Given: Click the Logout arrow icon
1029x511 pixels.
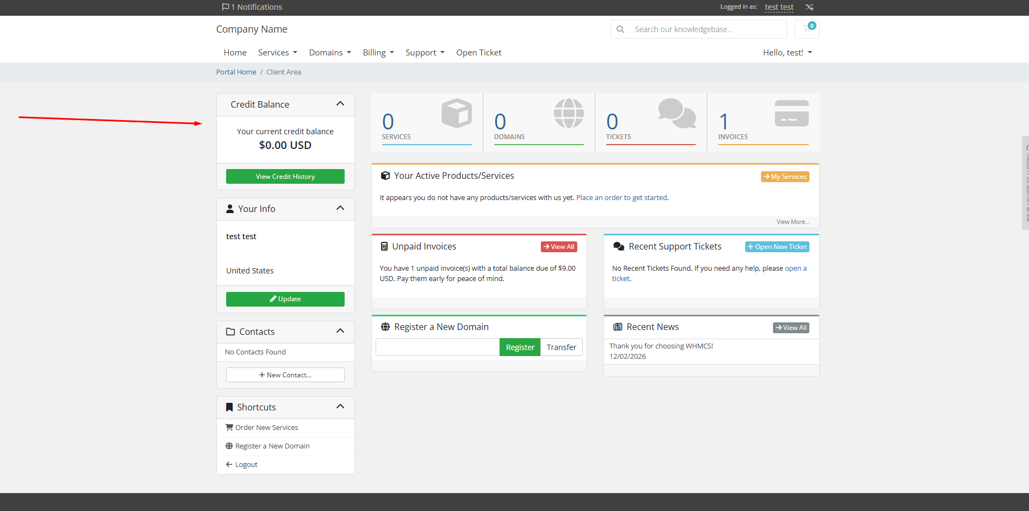Looking at the screenshot, I should (x=229, y=464).
